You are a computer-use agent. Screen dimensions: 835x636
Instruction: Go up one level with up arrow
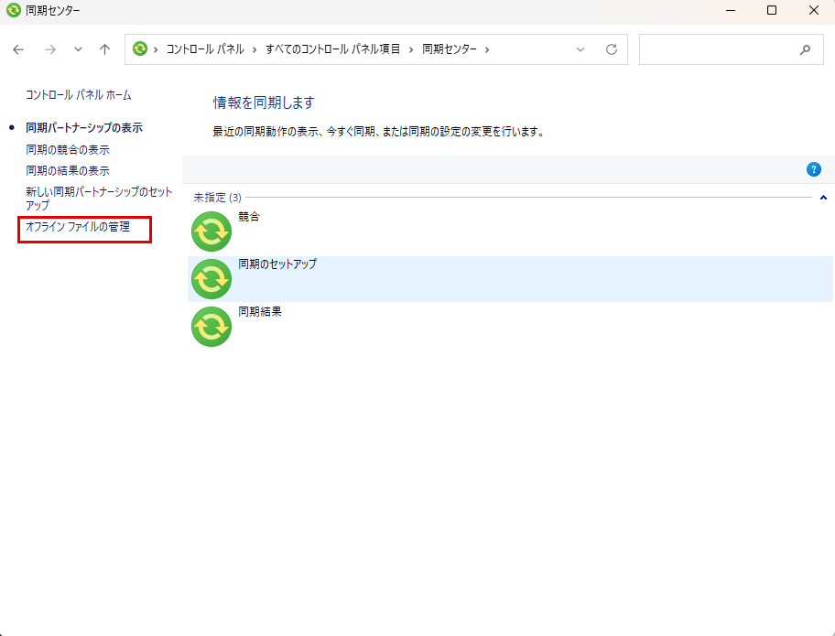tap(104, 49)
